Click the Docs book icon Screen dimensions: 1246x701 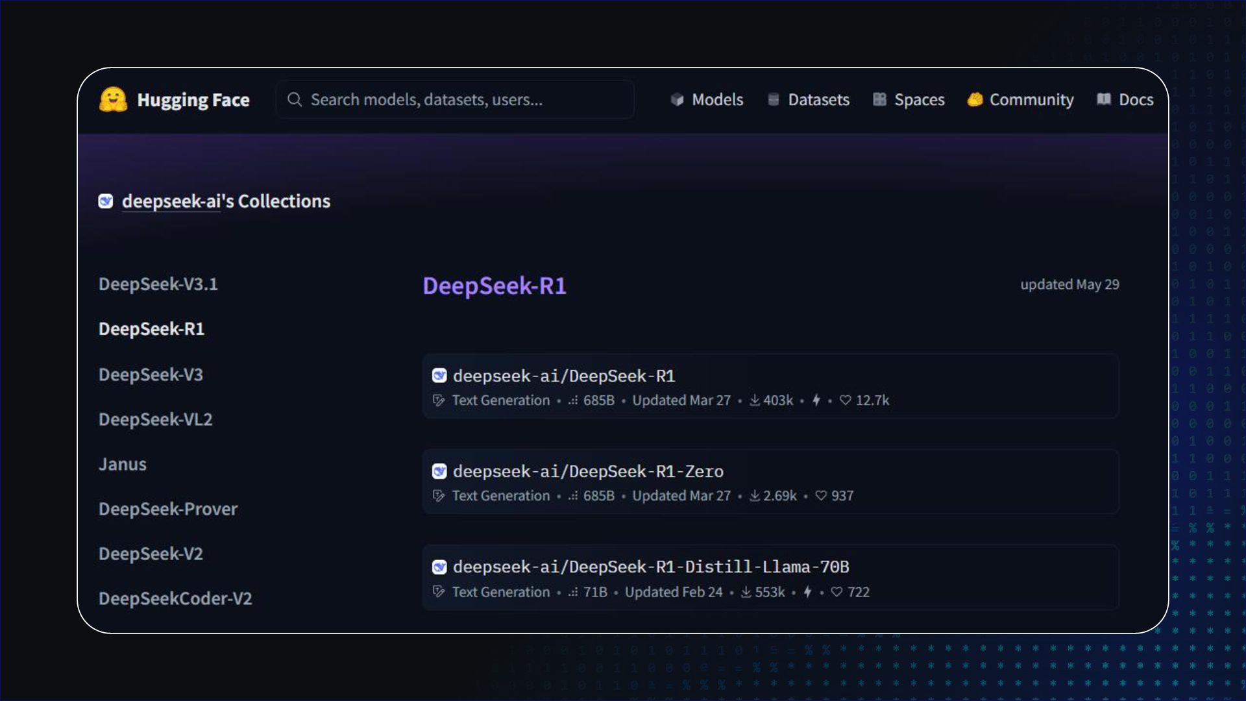coord(1104,99)
